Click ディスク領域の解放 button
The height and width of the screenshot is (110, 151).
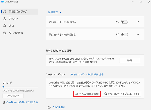87,94
